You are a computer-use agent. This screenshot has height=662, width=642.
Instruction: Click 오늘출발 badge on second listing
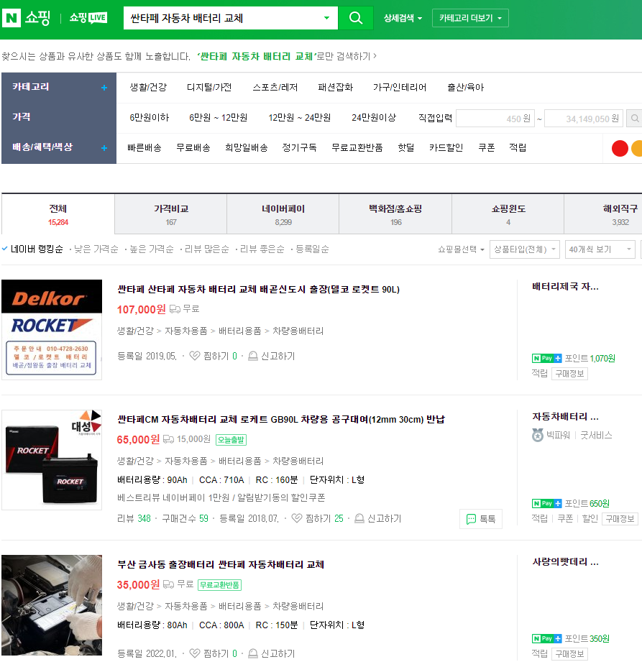[x=231, y=440]
